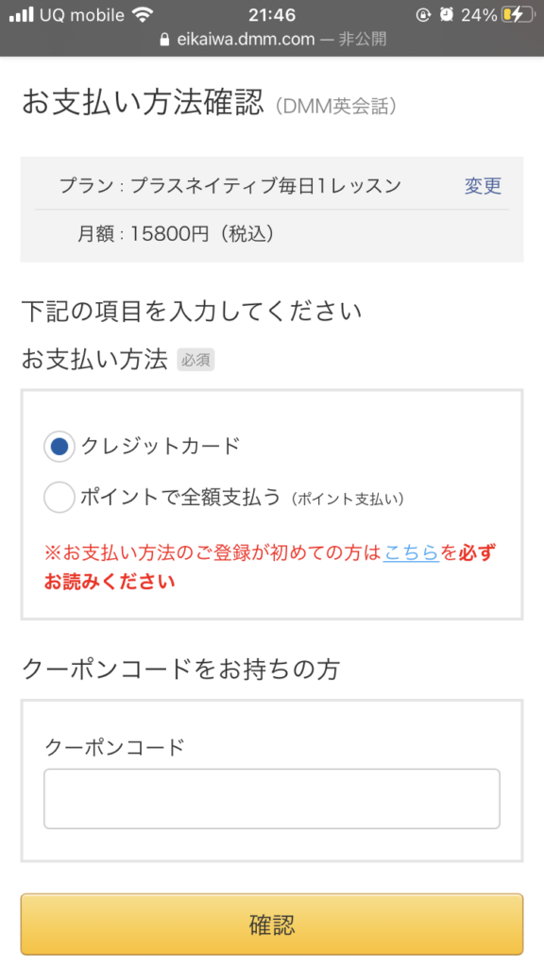Tap the cellular signal bars icon
Viewport: 544px width, 967px height.
point(22,15)
